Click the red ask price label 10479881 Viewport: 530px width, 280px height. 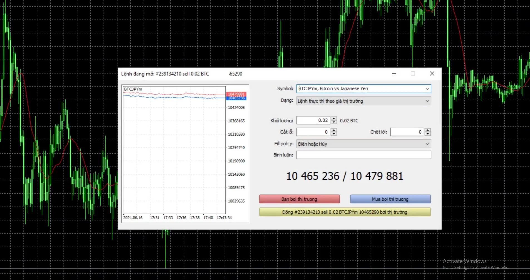pos(236,94)
